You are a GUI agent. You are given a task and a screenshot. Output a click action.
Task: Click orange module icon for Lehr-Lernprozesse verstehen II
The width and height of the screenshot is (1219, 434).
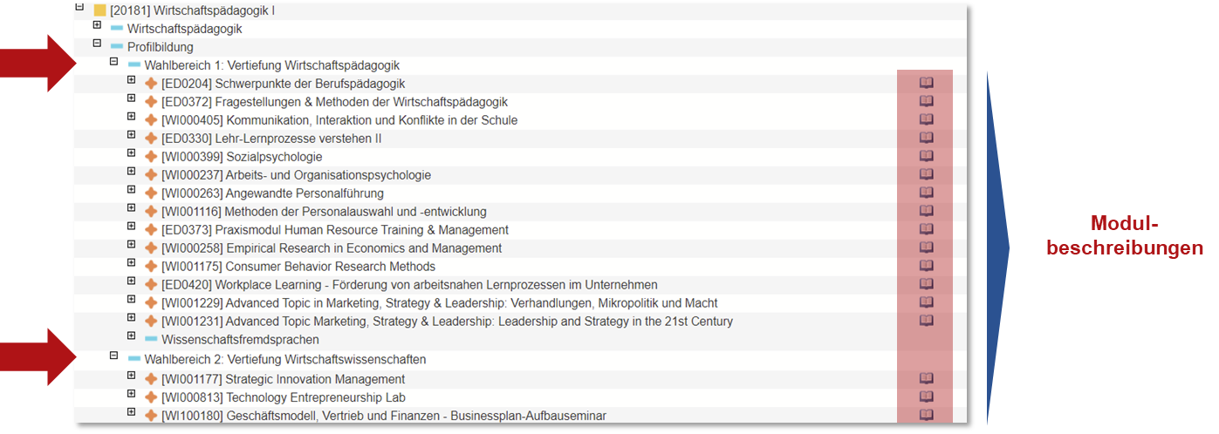[x=151, y=138]
